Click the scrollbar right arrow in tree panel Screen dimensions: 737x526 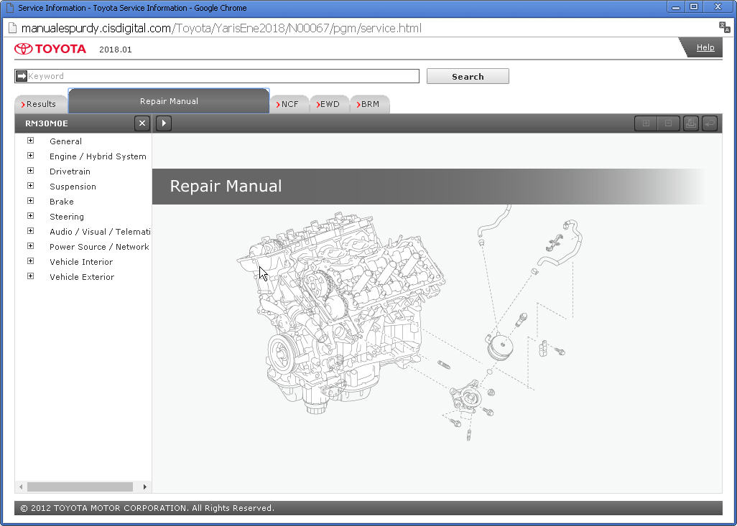145,487
